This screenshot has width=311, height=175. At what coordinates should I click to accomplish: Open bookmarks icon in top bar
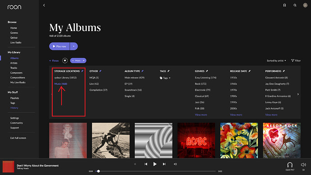point(284,5)
